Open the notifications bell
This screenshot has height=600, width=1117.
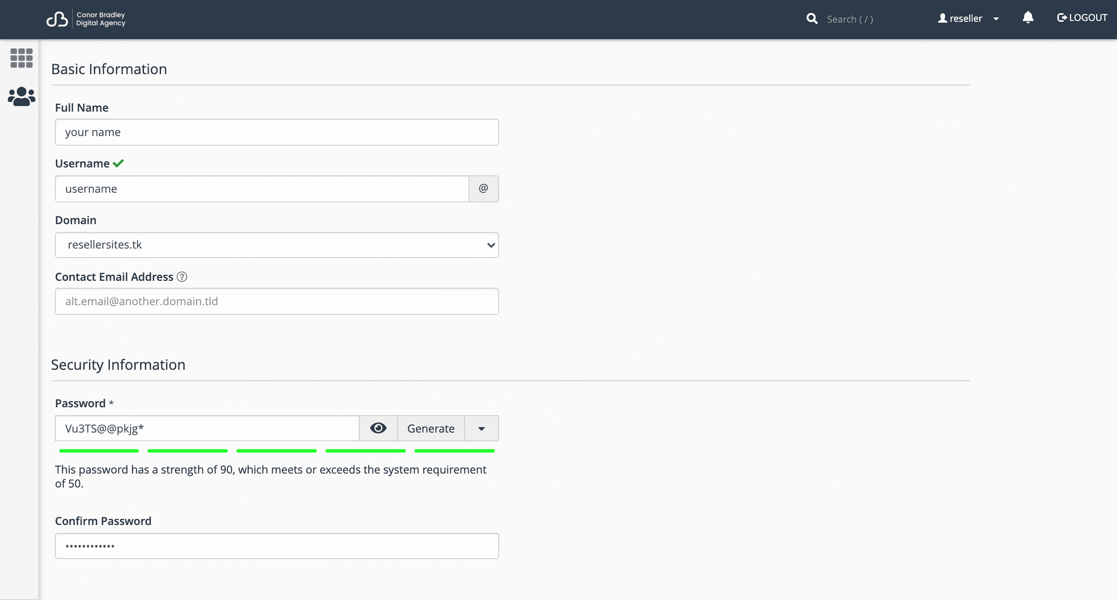(x=1028, y=18)
